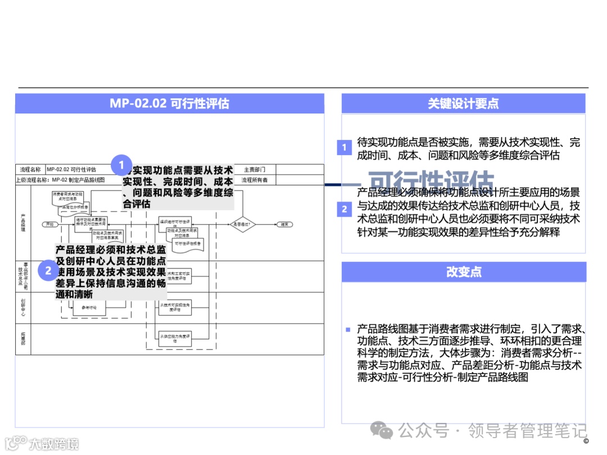Click the '消费者需求与功能点对应清单' document shape
The width and height of the screenshot is (607, 455).
pos(67,198)
